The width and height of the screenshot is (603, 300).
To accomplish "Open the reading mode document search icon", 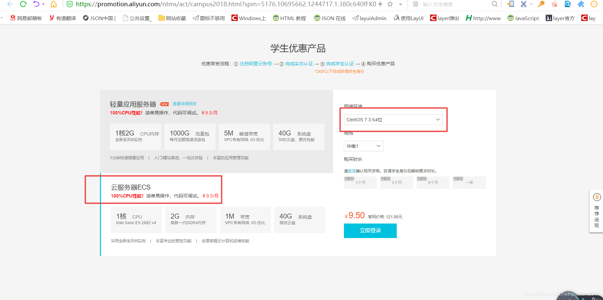I will (x=567, y=5).
